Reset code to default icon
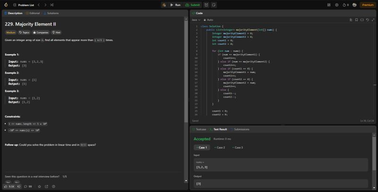 368,20
